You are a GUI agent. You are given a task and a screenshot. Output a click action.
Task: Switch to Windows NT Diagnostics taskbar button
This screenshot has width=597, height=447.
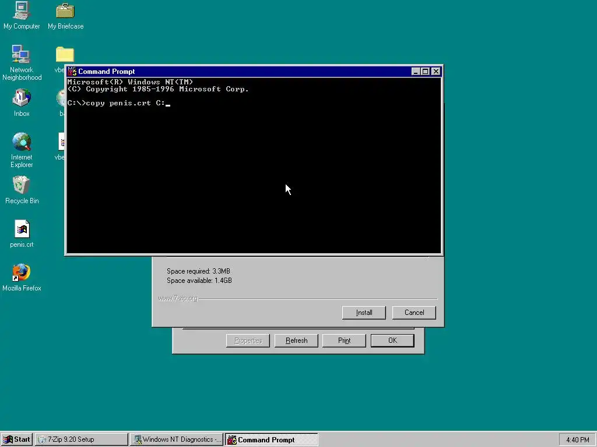pos(177,439)
